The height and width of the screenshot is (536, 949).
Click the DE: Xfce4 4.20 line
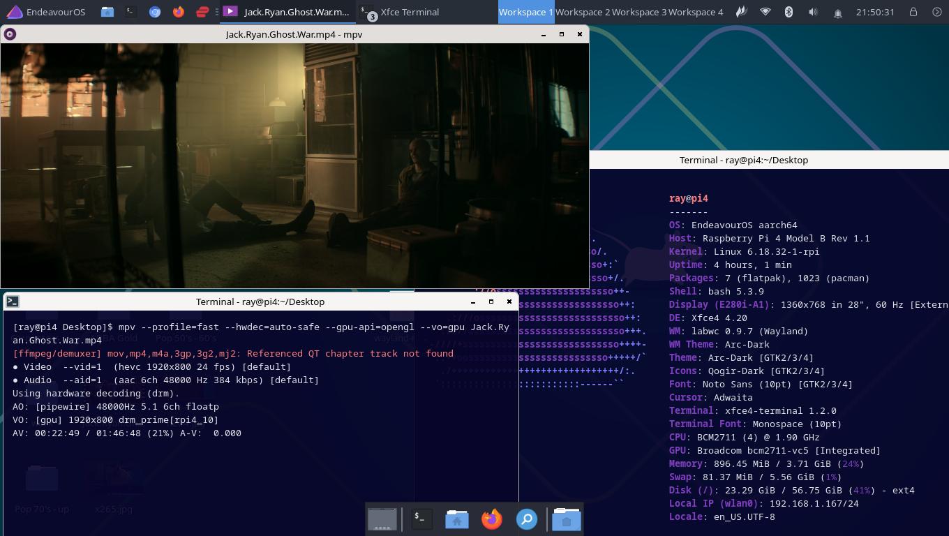(x=708, y=318)
